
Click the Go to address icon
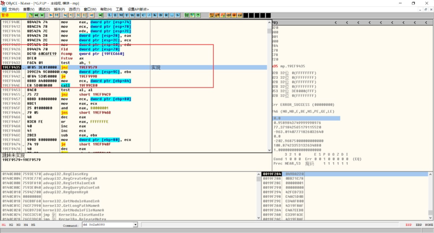[x=101, y=15]
